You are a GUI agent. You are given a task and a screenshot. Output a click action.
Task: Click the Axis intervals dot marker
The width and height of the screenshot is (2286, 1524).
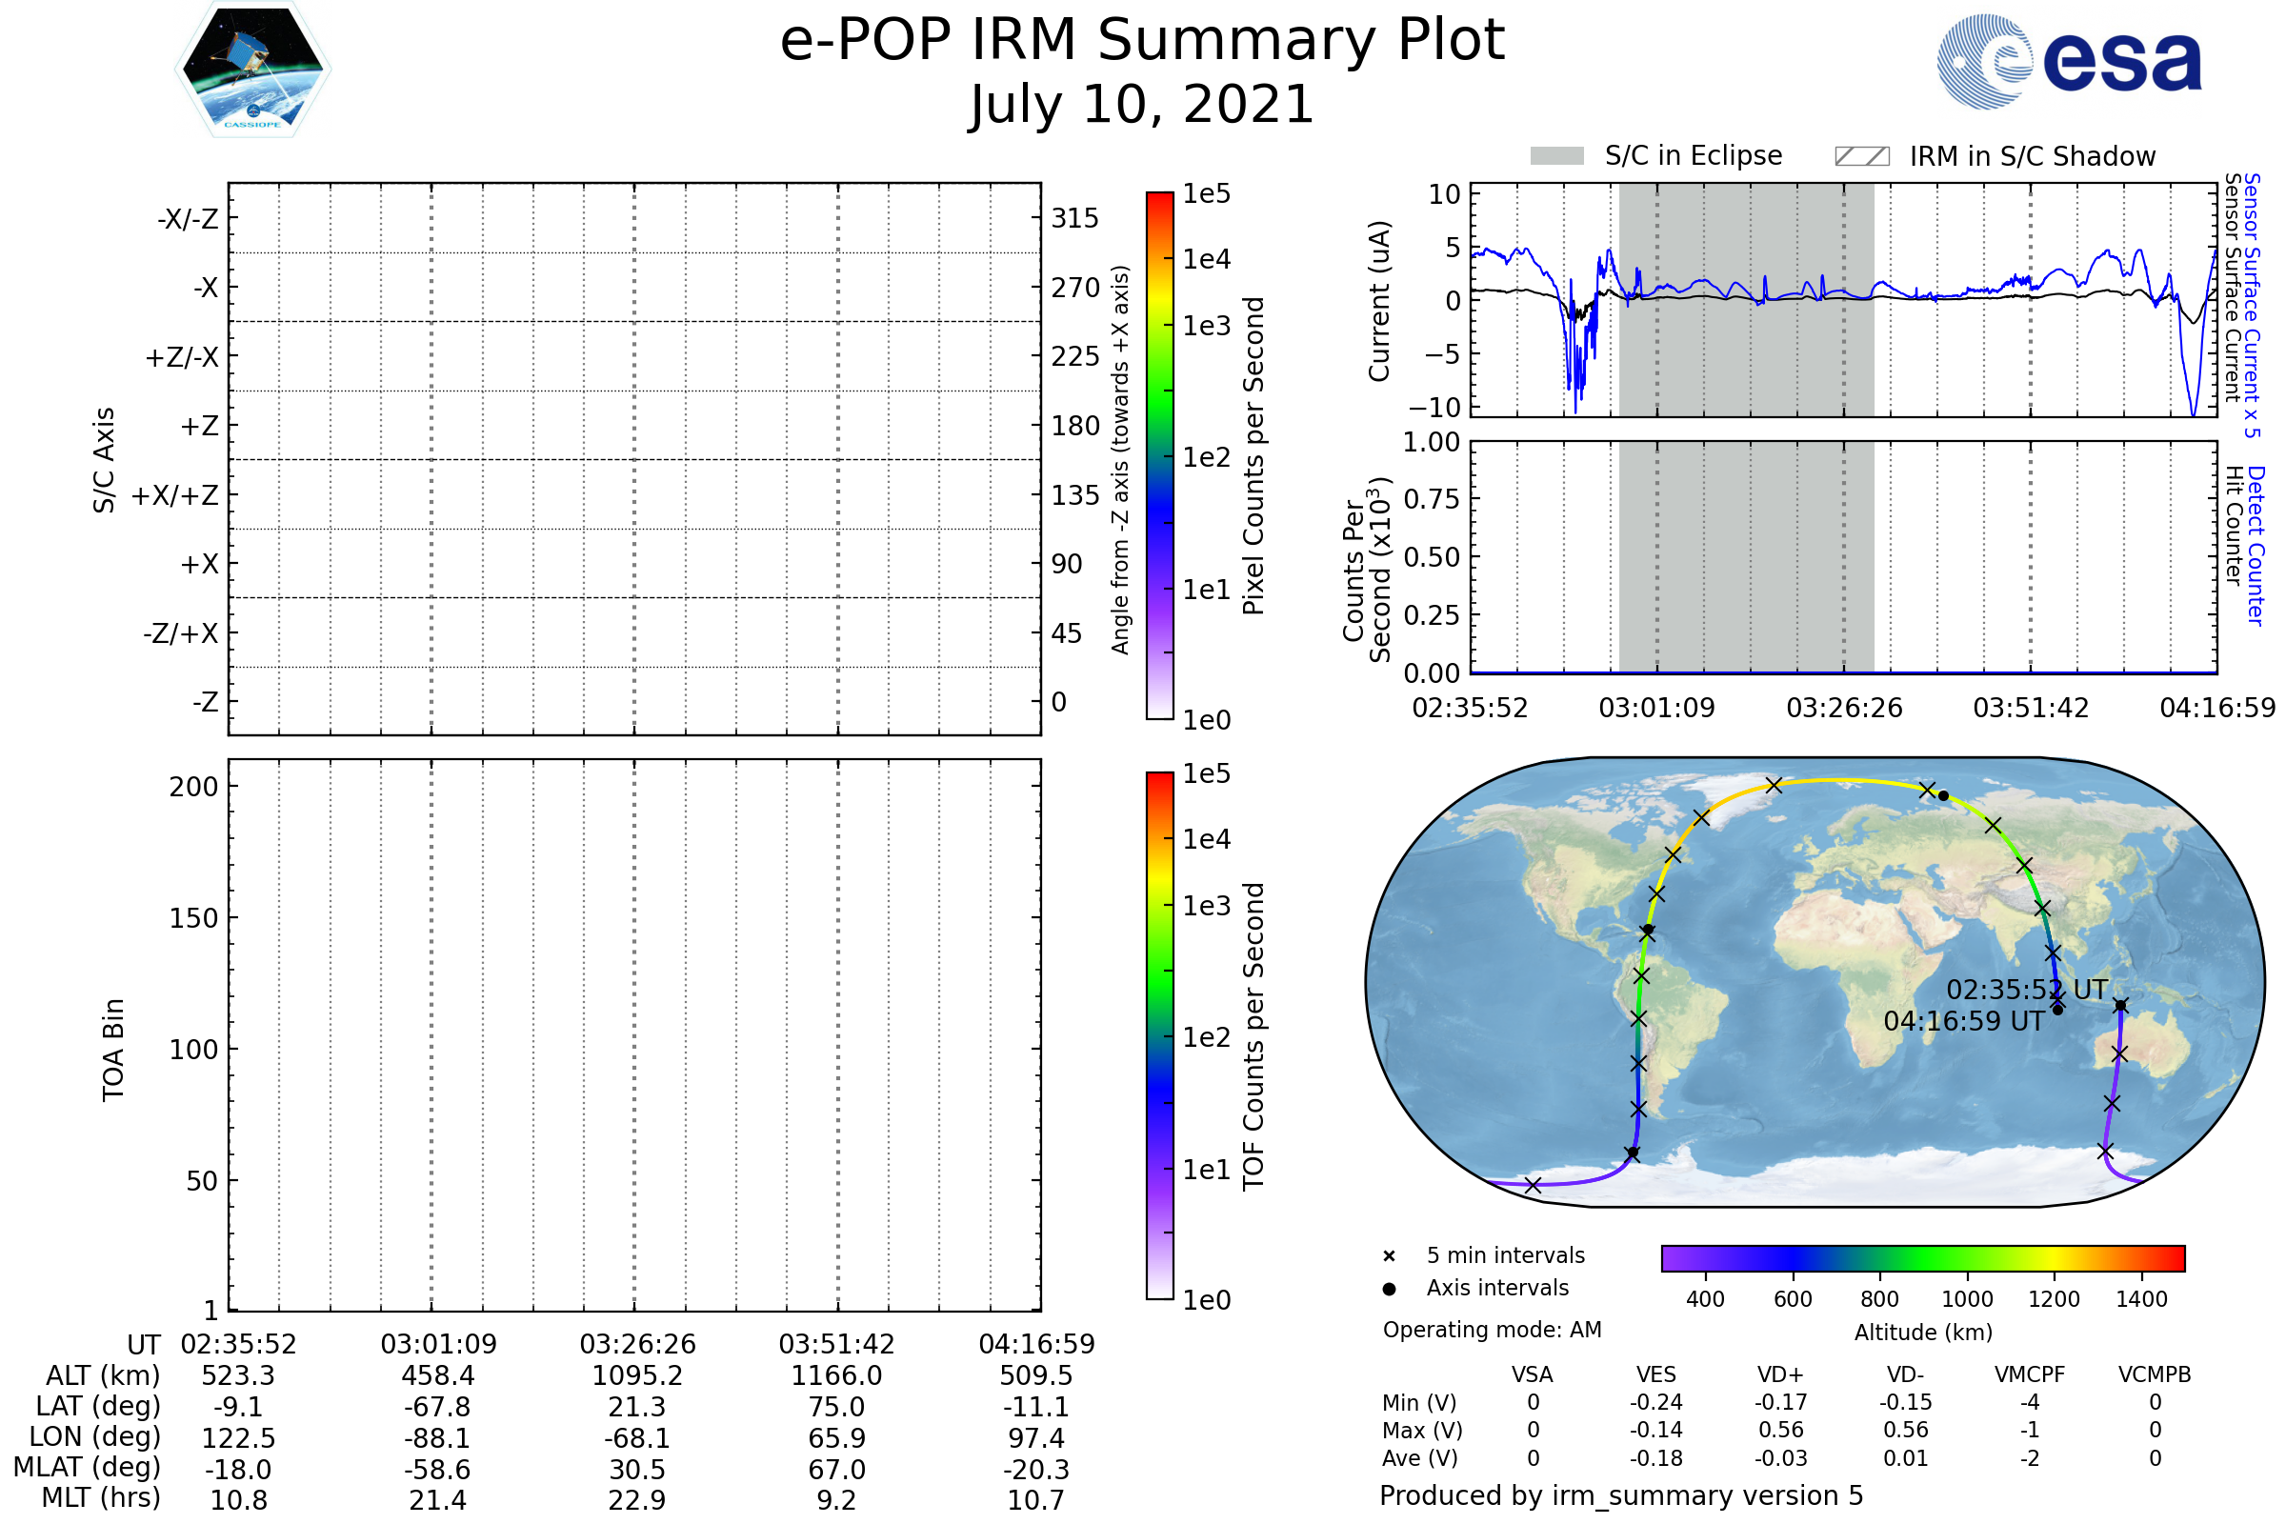click(x=1389, y=1289)
